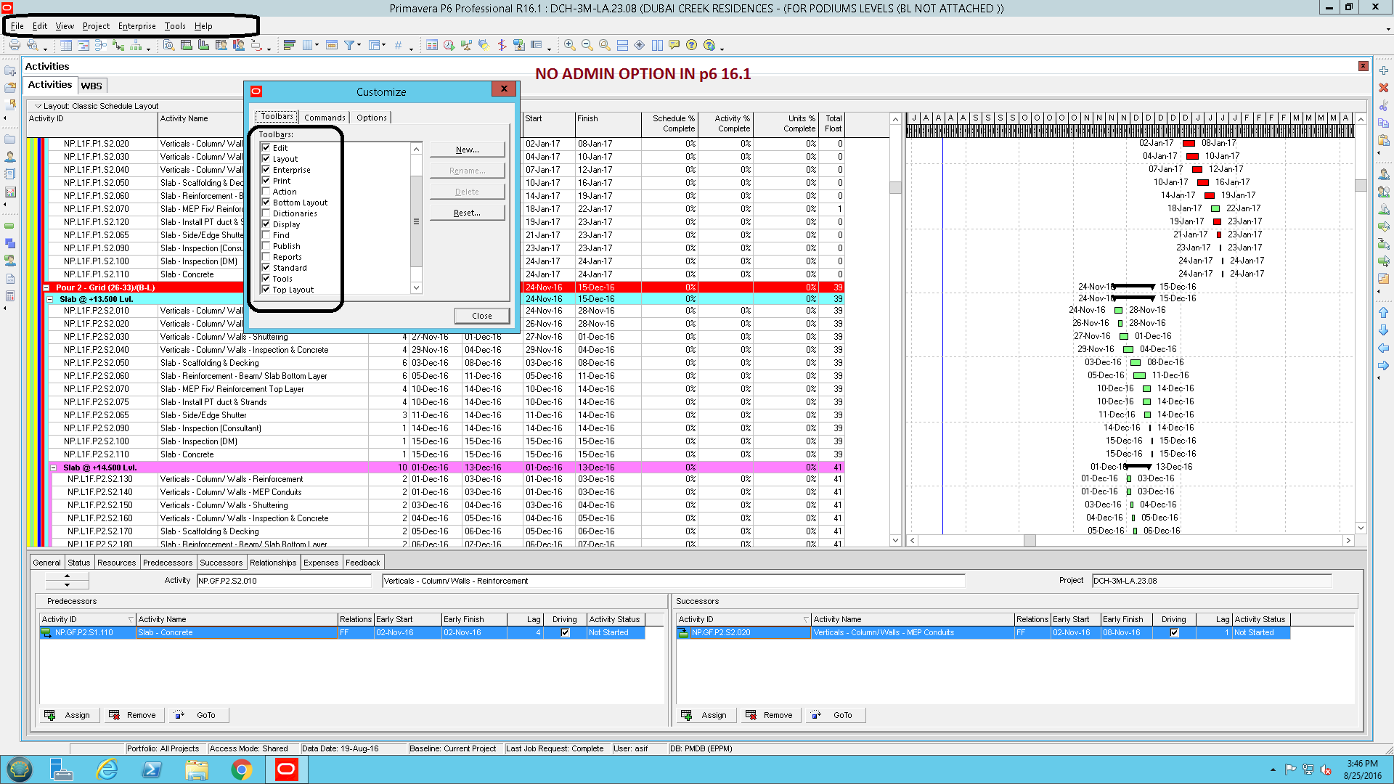Switch to the Commands tab in Customize

pyautogui.click(x=325, y=118)
